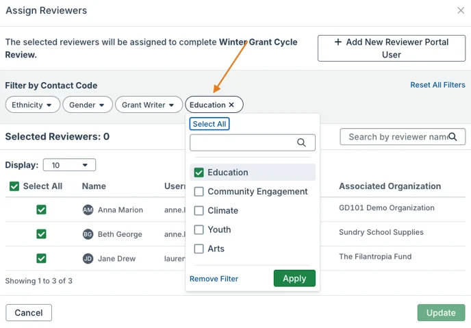Viewport: 471px width, 328px height.
Task: Click the reviewer name search magnifier icon
Action: click(x=453, y=137)
